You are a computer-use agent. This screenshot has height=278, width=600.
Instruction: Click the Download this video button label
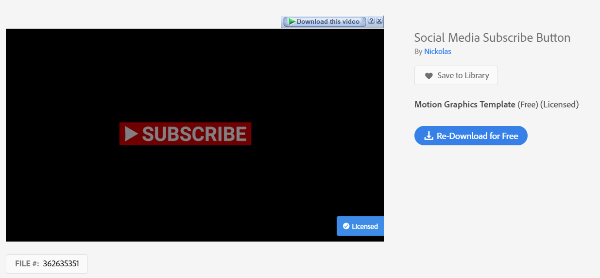point(328,21)
